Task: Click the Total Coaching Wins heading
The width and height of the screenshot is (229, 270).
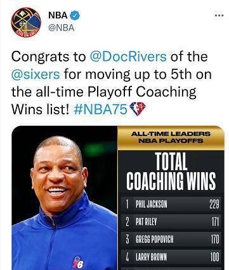Action: [171, 172]
